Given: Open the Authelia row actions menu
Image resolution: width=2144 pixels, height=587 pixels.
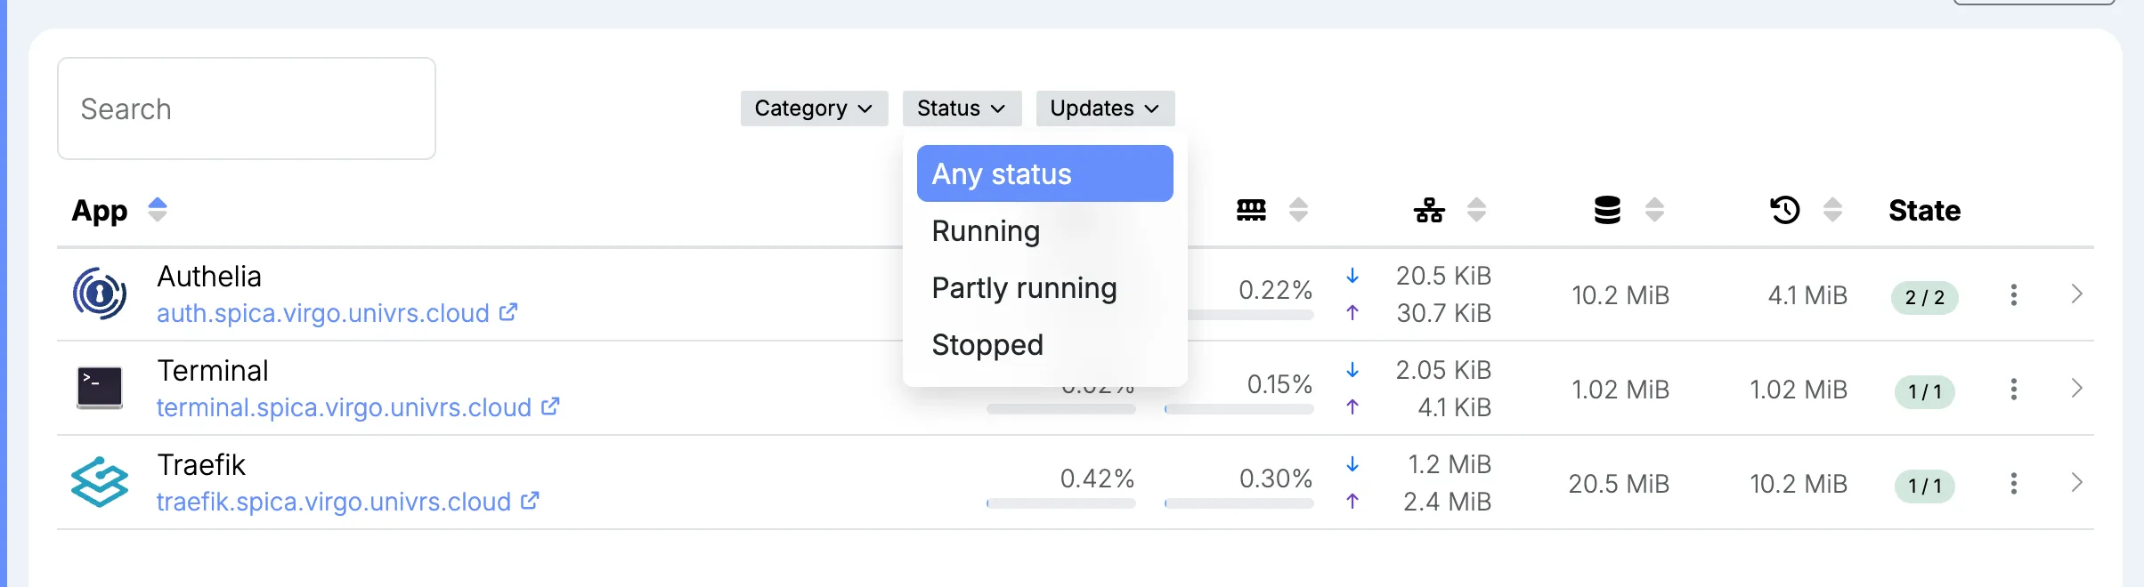Looking at the screenshot, I should pyautogui.click(x=2014, y=294).
